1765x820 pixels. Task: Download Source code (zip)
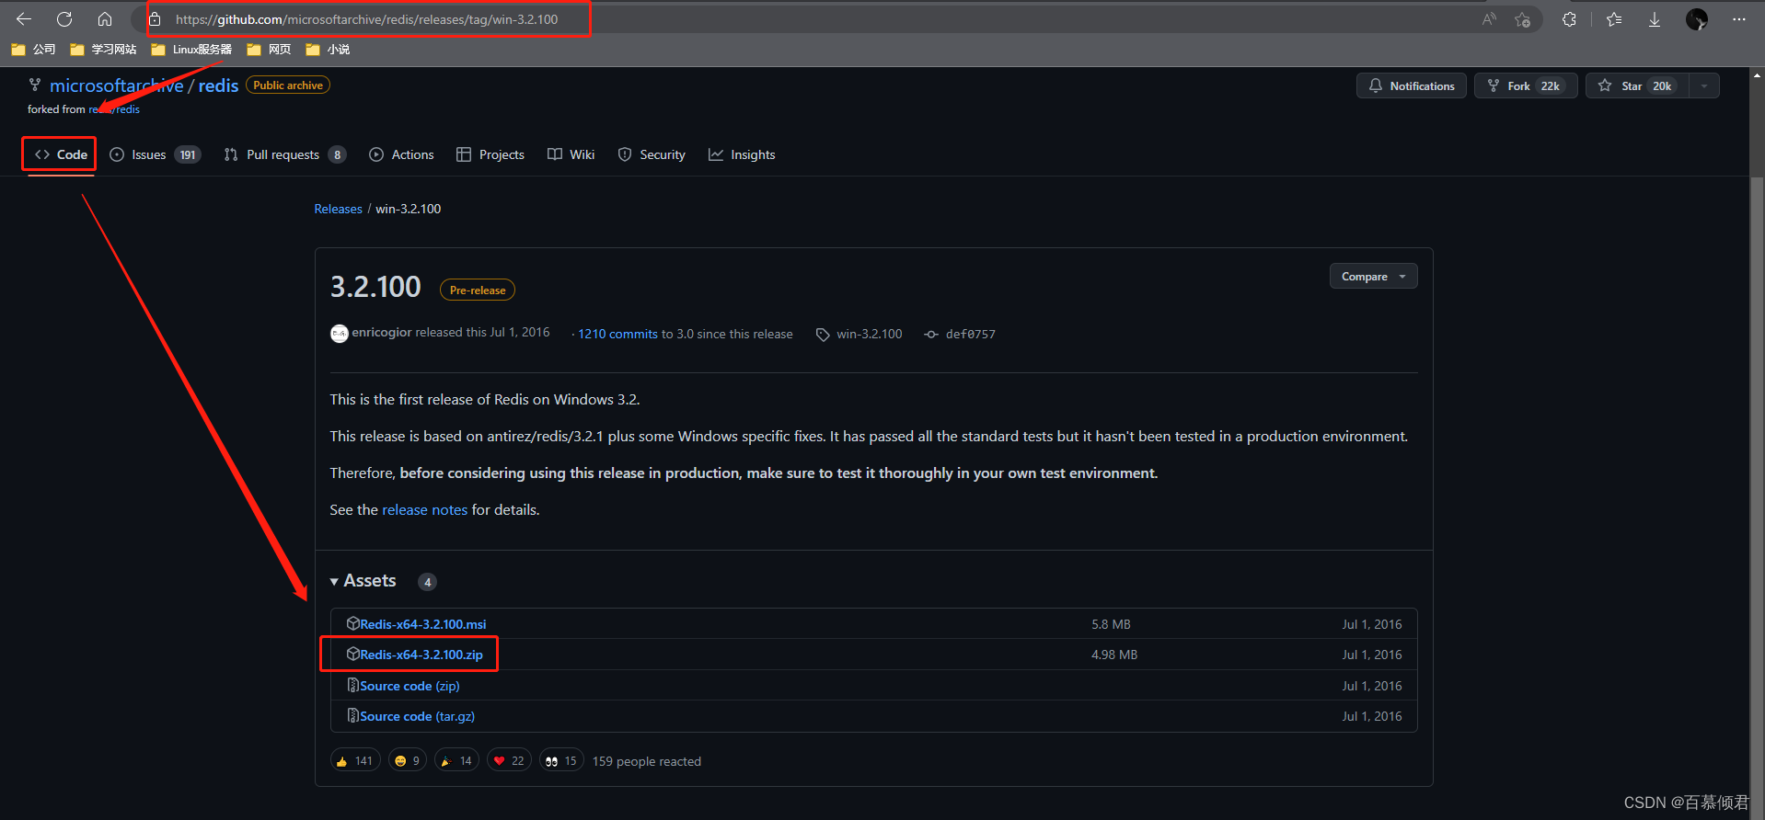410,686
